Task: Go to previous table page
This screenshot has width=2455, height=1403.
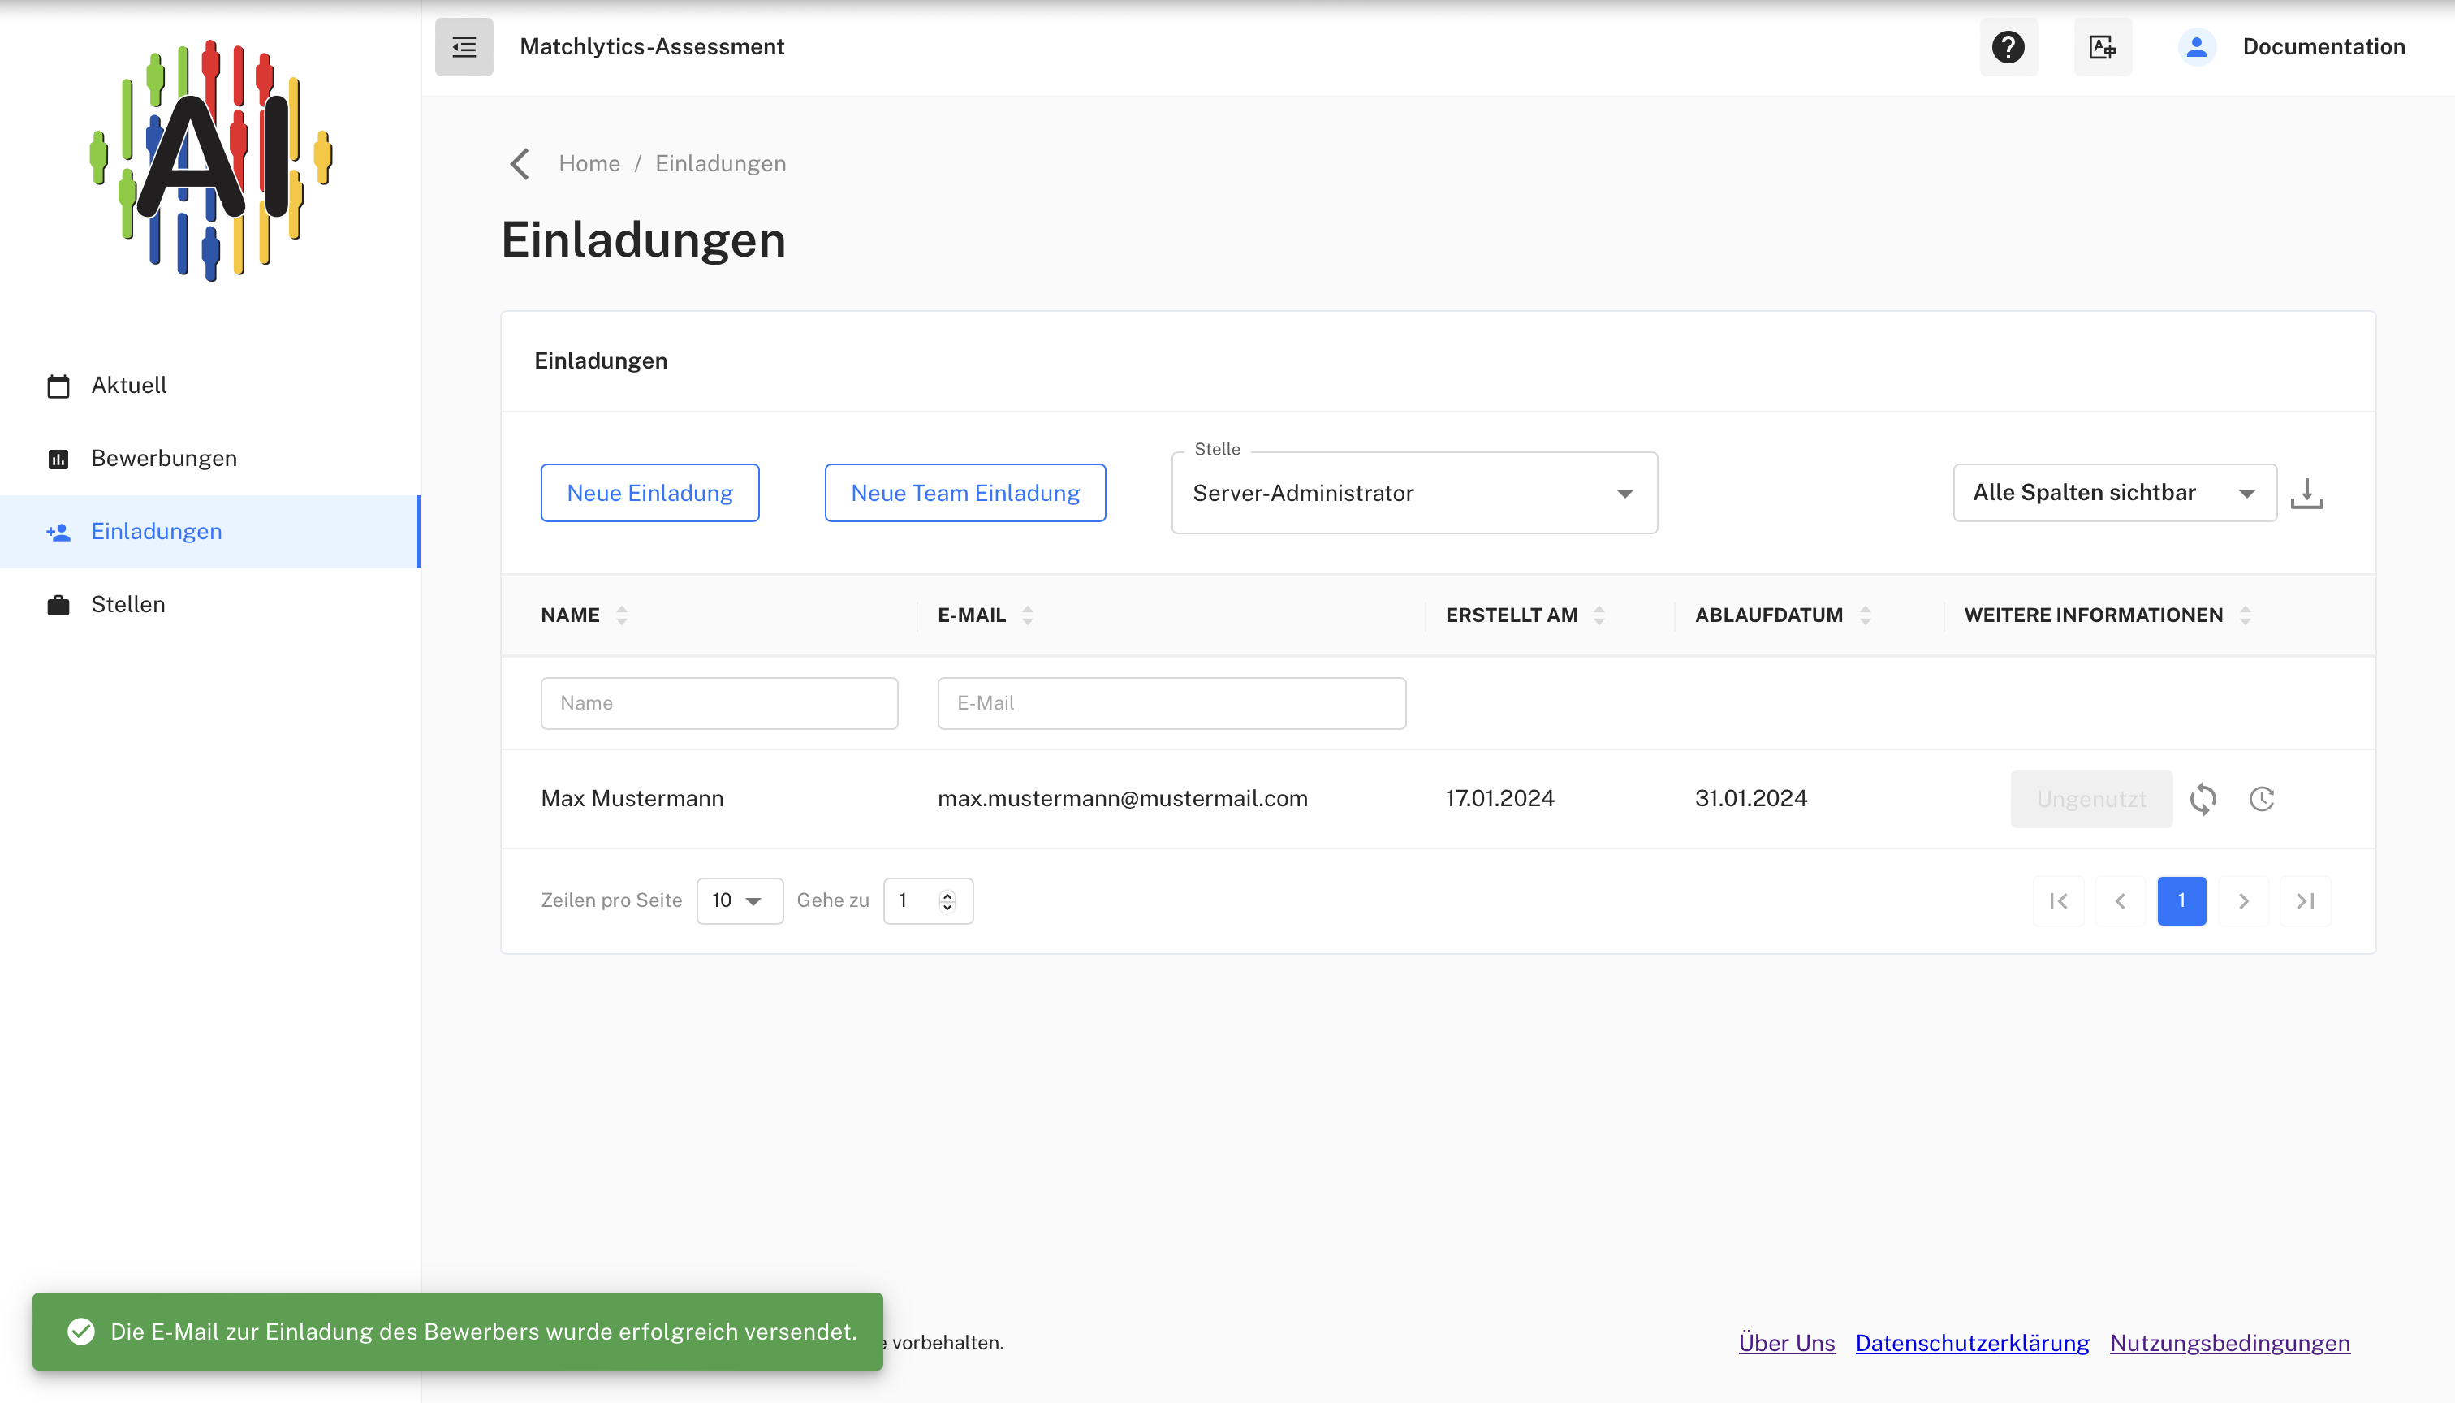Action: pyautogui.click(x=2121, y=901)
